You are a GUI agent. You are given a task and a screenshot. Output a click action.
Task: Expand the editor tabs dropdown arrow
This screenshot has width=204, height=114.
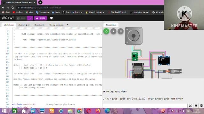point(68,25)
